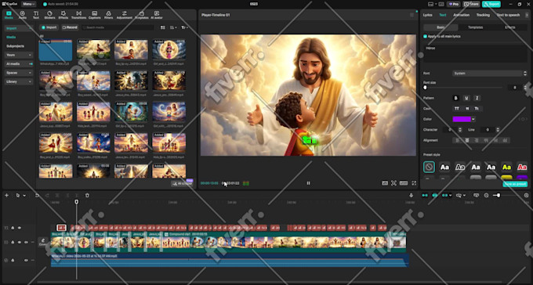Open the media filter dropdown
533x285 pixels.
(x=184, y=27)
